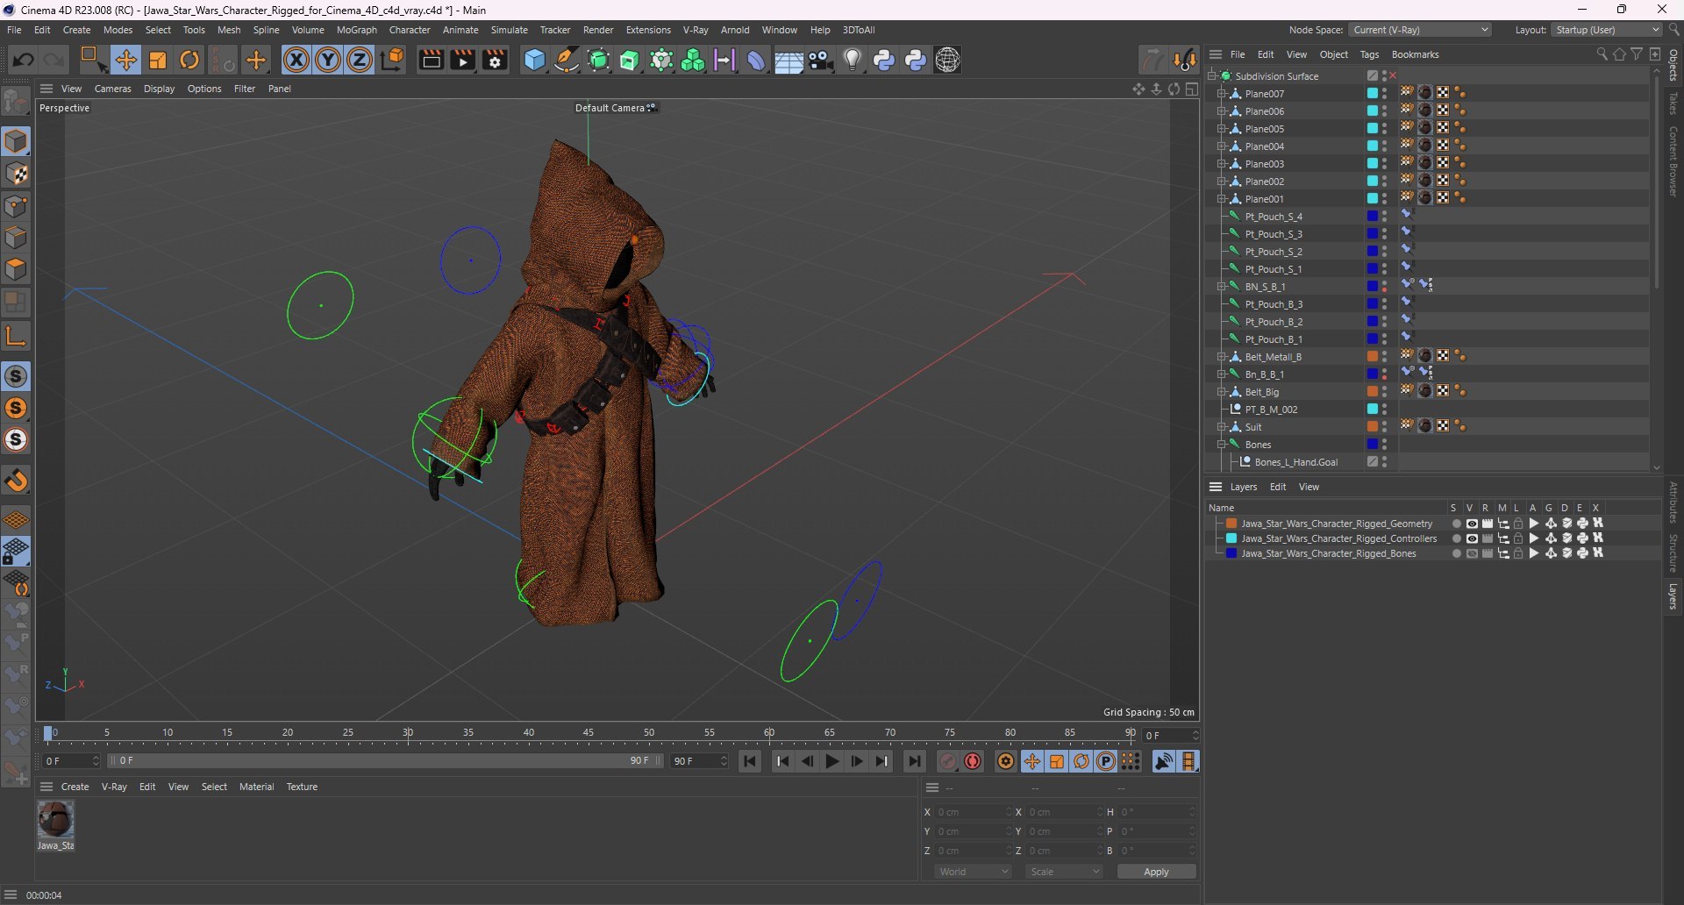The width and height of the screenshot is (1684, 905).
Task: Click the Floor grid icon
Action: 788,61
